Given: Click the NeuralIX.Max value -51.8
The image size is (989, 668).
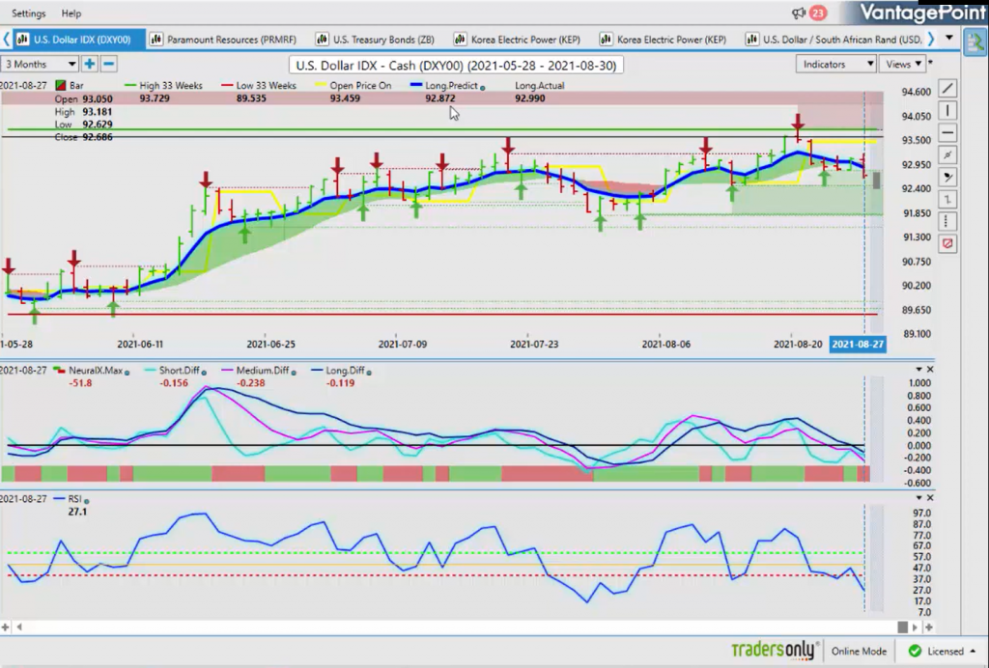Looking at the screenshot, I should tap(80, 382).
